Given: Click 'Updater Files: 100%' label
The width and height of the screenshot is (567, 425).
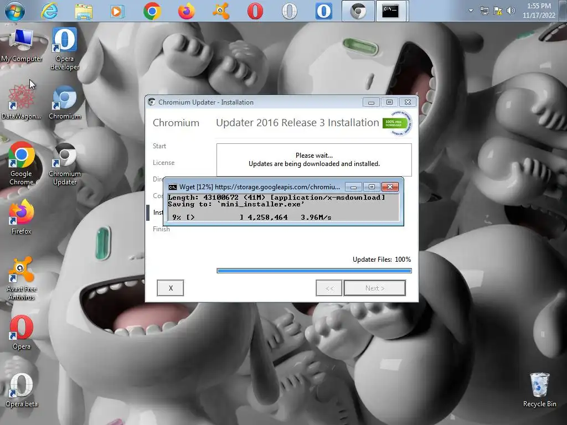Looking at the screenshot, I should [382, 260].
